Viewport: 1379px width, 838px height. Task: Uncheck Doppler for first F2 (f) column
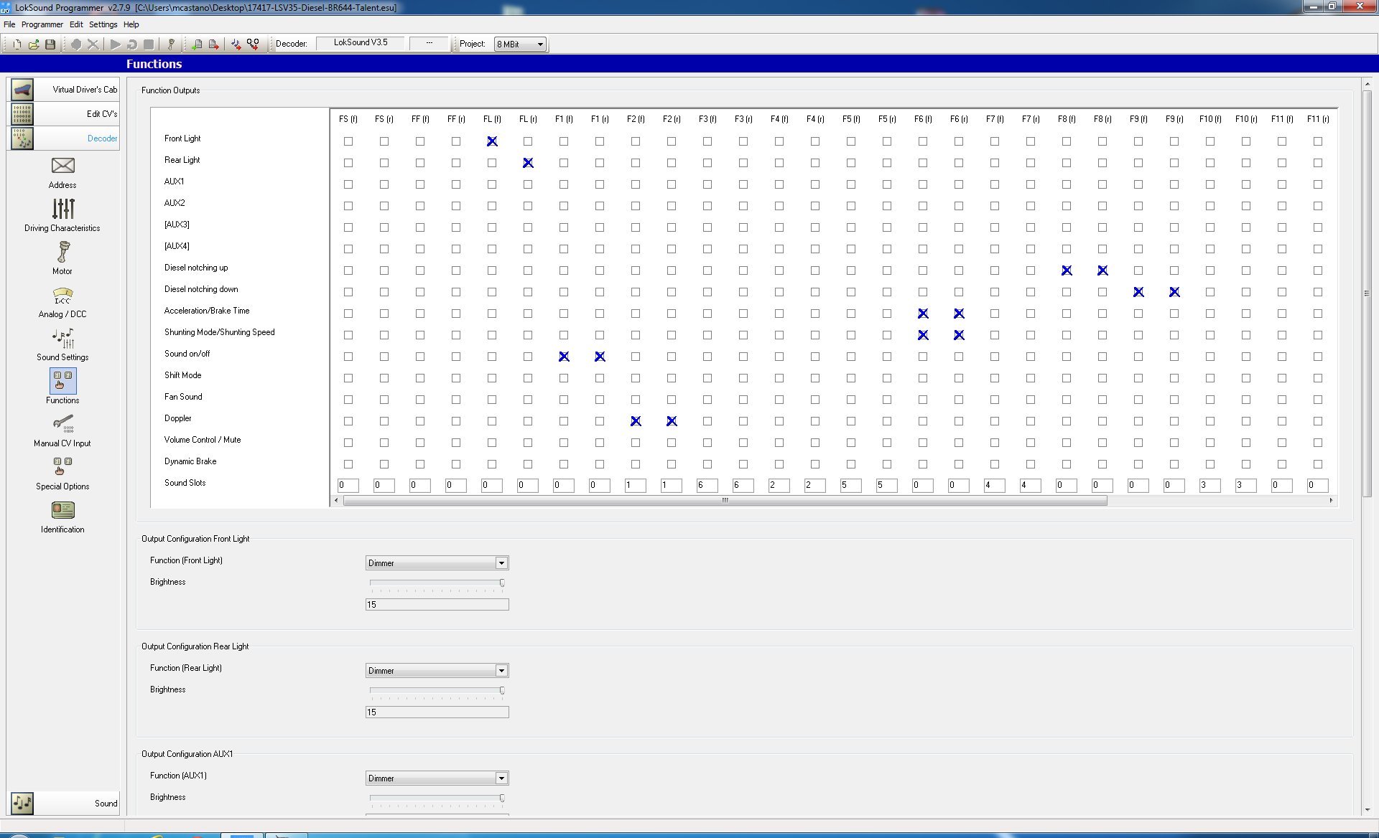click(636, 421)
